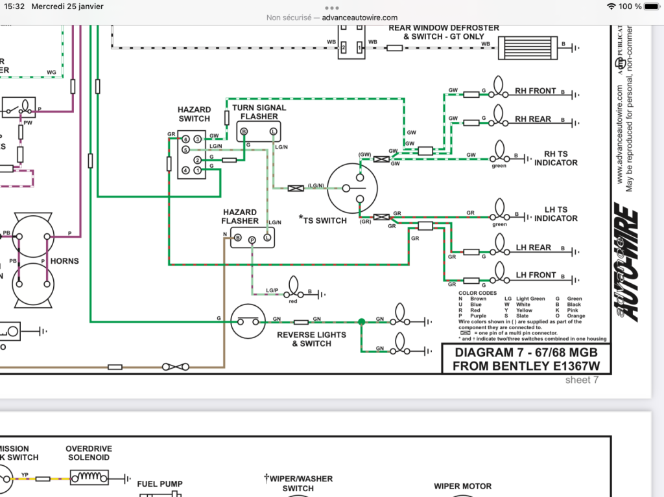This screenshot has width=664, height=497.
Task: Click the red hazard warning lamp
Action: point(294,288)
